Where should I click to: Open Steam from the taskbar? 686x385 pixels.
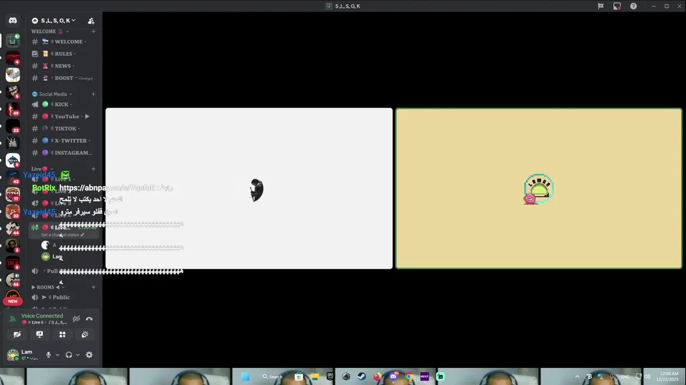(362, 376)
